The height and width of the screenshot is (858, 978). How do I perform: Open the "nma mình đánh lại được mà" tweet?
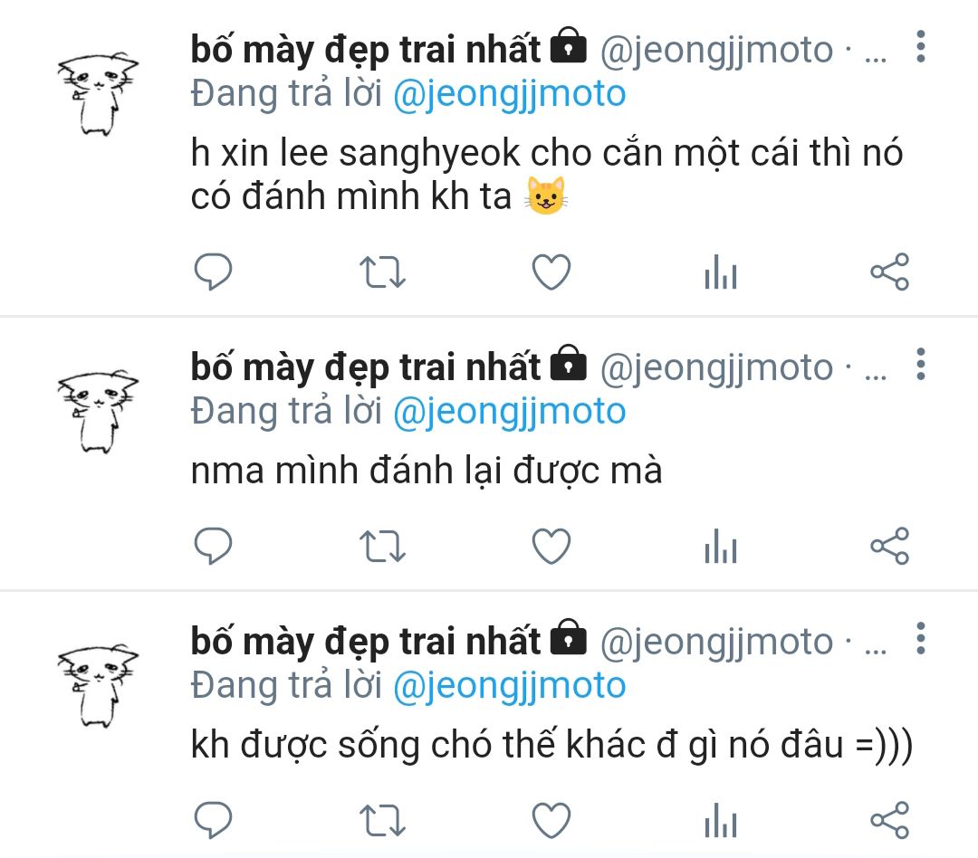point(427,472)
